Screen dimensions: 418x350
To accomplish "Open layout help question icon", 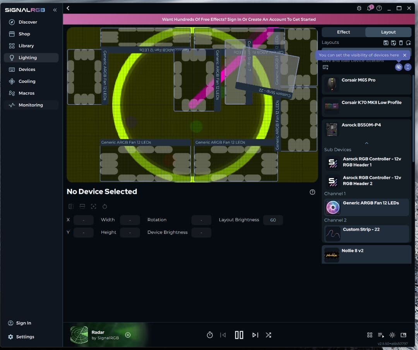I will [312, 192].
